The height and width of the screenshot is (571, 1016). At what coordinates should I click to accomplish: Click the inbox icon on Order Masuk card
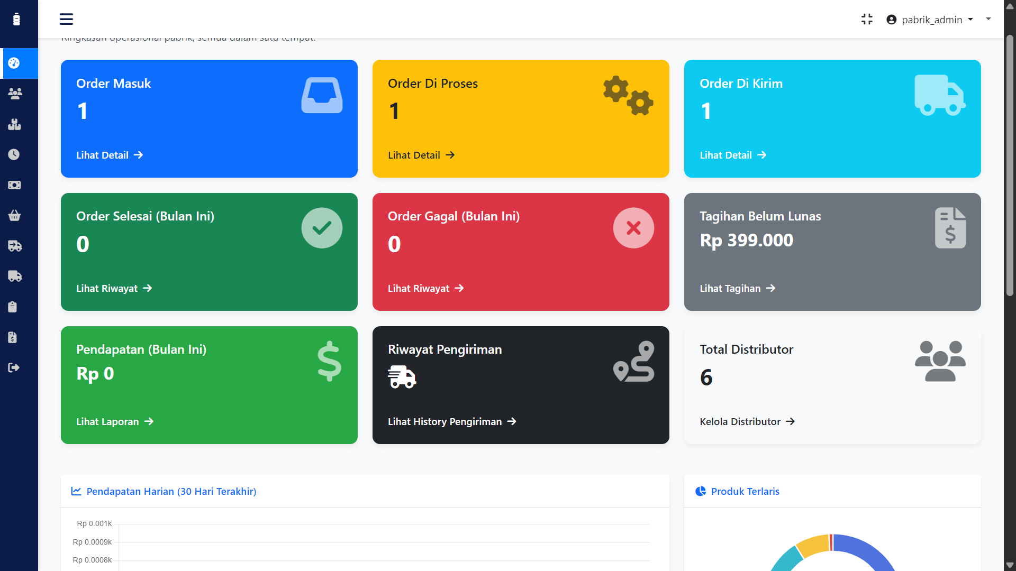(x=322, y=95)
